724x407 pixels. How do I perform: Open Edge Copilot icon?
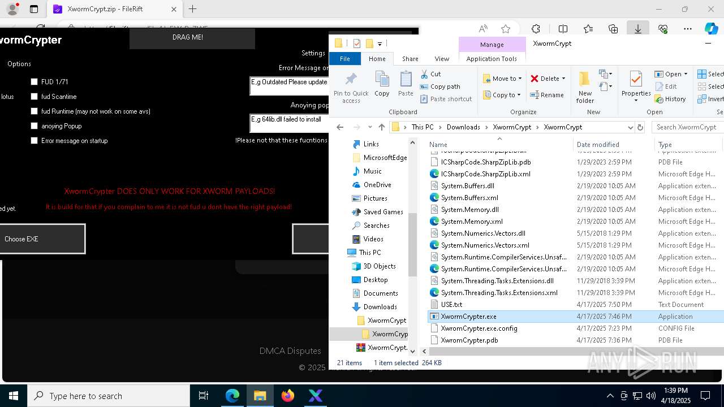(x=712, y=28)
